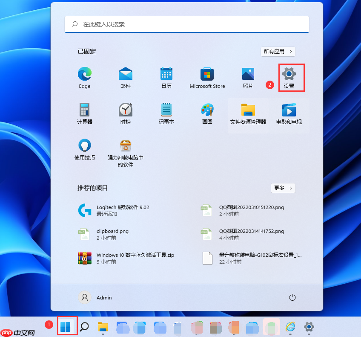Click the search input field

pyautogui.click(x=187, y=24)
